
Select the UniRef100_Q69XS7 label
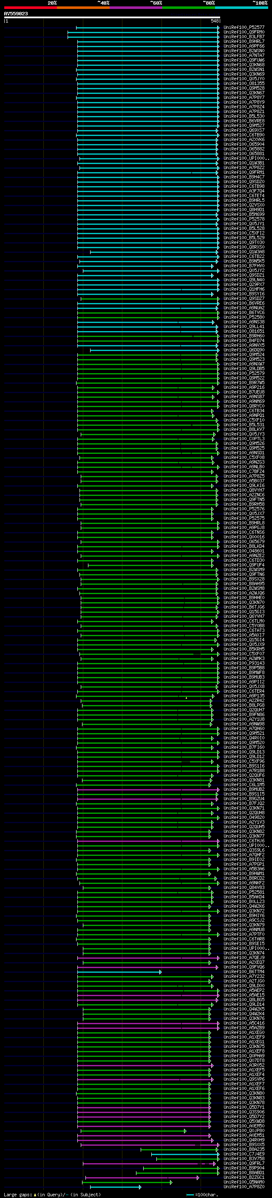[x=244, y=130]
